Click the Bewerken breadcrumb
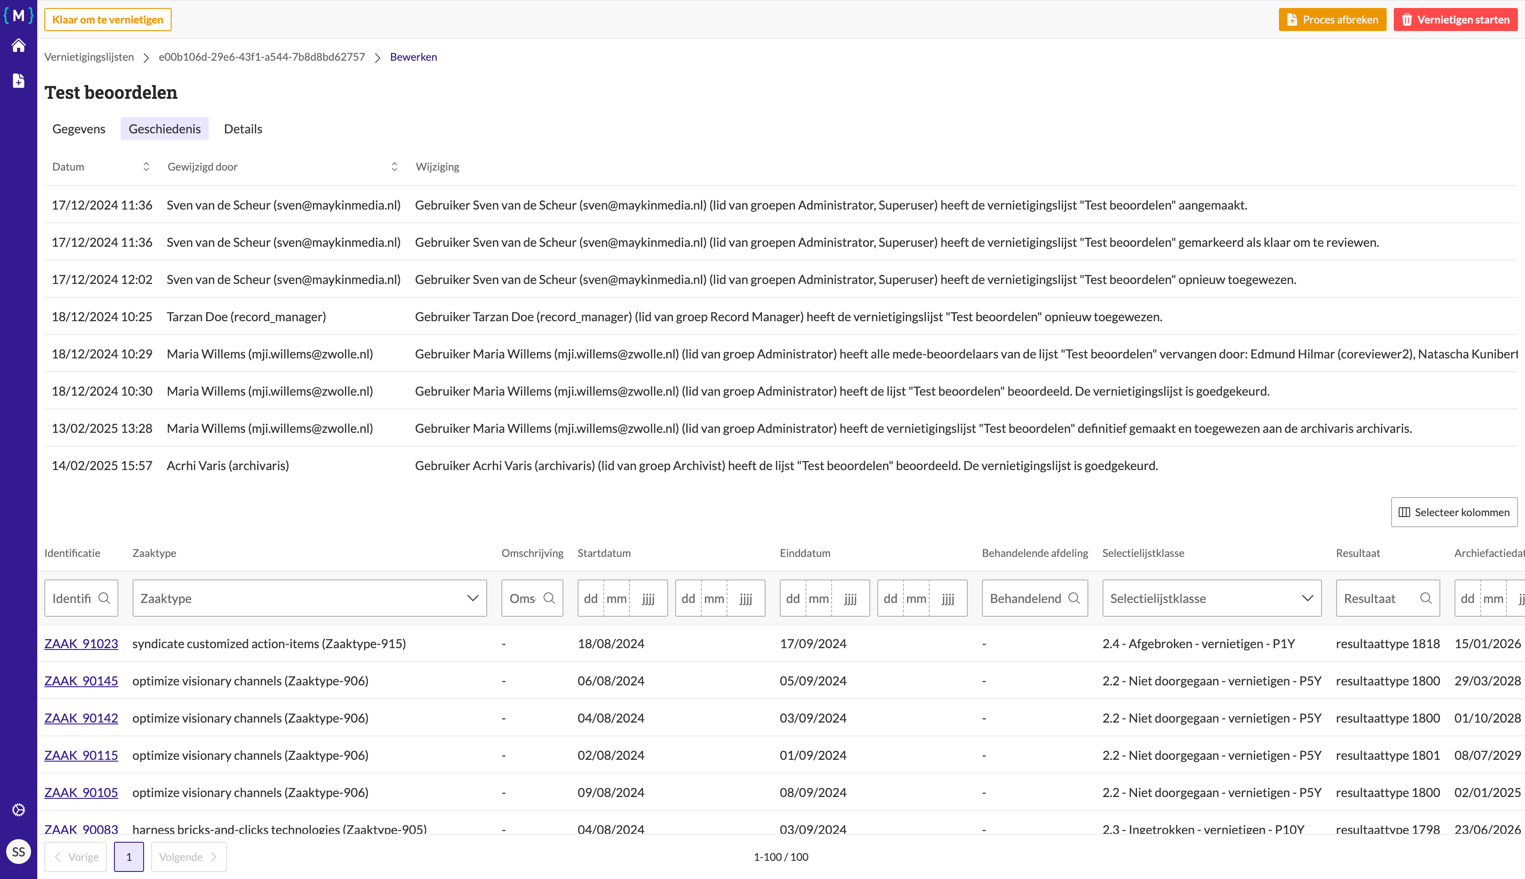This screenshot has height=879, width=1525. [x=413, y=57]
